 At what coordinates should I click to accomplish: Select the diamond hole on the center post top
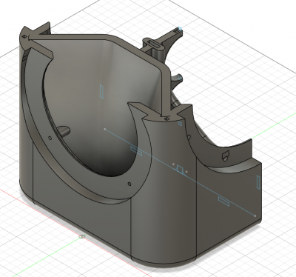coord(167,119)
